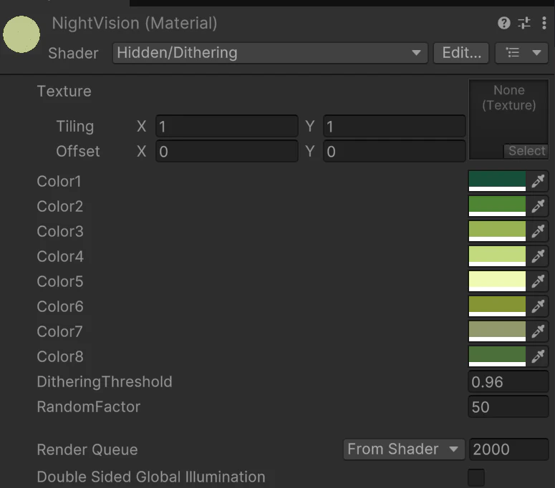Open the material help reference icon
Image resolution: width=555 pixels, height=488 pixels.
coord(503,24)
